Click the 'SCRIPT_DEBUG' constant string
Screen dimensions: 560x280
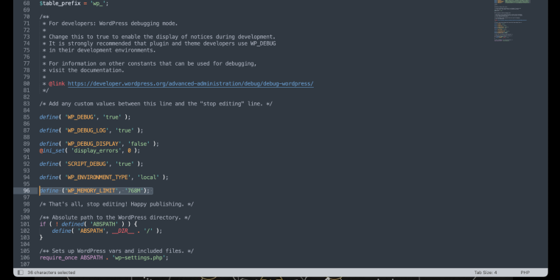point(87,164)
